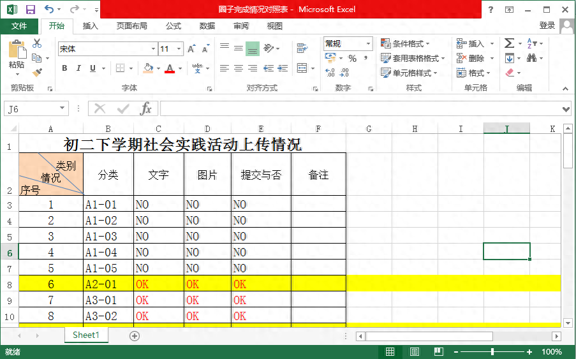Apply percent style to cell
Viewport: 576px width, 359px height.
[x=352, y=59]
